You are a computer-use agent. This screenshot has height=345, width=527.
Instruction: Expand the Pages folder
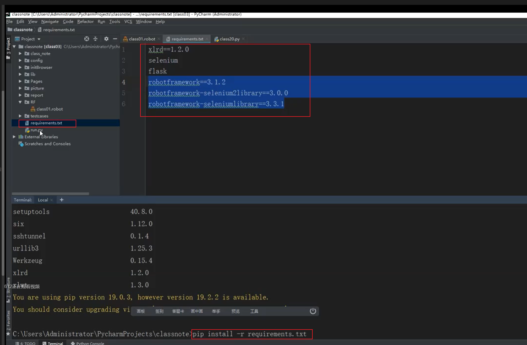coord(20,81)
